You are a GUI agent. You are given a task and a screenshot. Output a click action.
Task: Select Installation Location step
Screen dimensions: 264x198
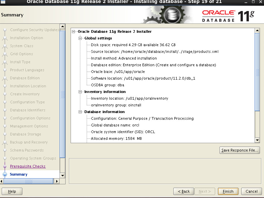28,86
